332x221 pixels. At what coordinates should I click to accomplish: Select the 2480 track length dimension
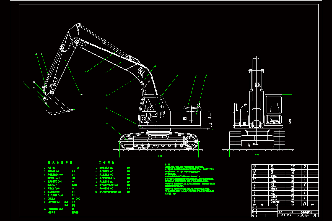158,156
